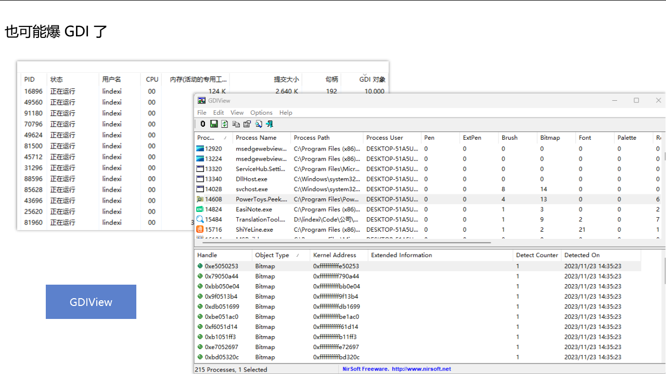Open the View menu
666x374 pixels.
coord(237,113)
